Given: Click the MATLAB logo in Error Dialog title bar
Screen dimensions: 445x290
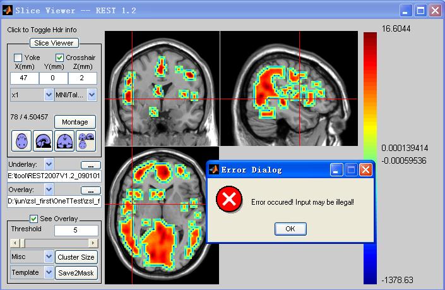Looking at the screenshot, I should 214,169.
